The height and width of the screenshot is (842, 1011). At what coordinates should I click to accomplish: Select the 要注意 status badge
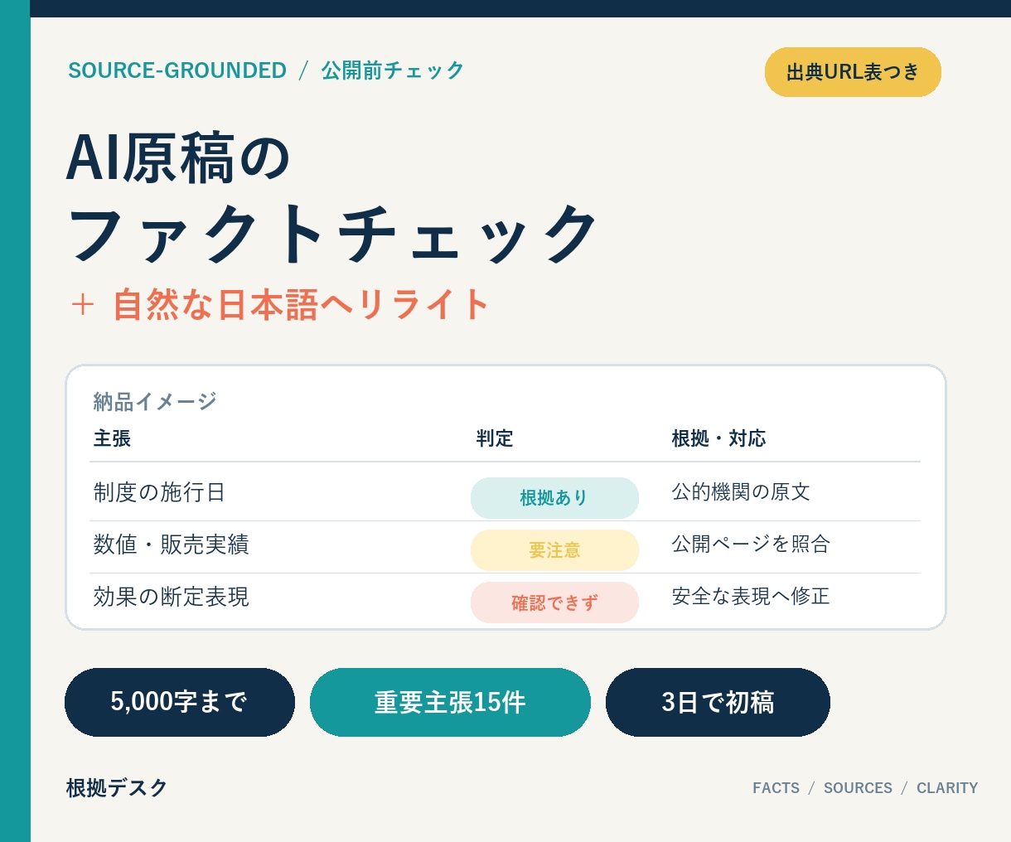(x=554, y=550)
